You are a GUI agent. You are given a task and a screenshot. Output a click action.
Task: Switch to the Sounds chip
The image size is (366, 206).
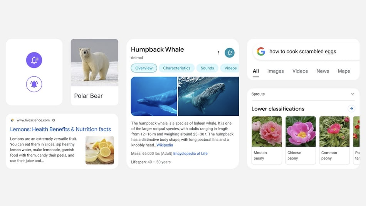coord(207,68)
